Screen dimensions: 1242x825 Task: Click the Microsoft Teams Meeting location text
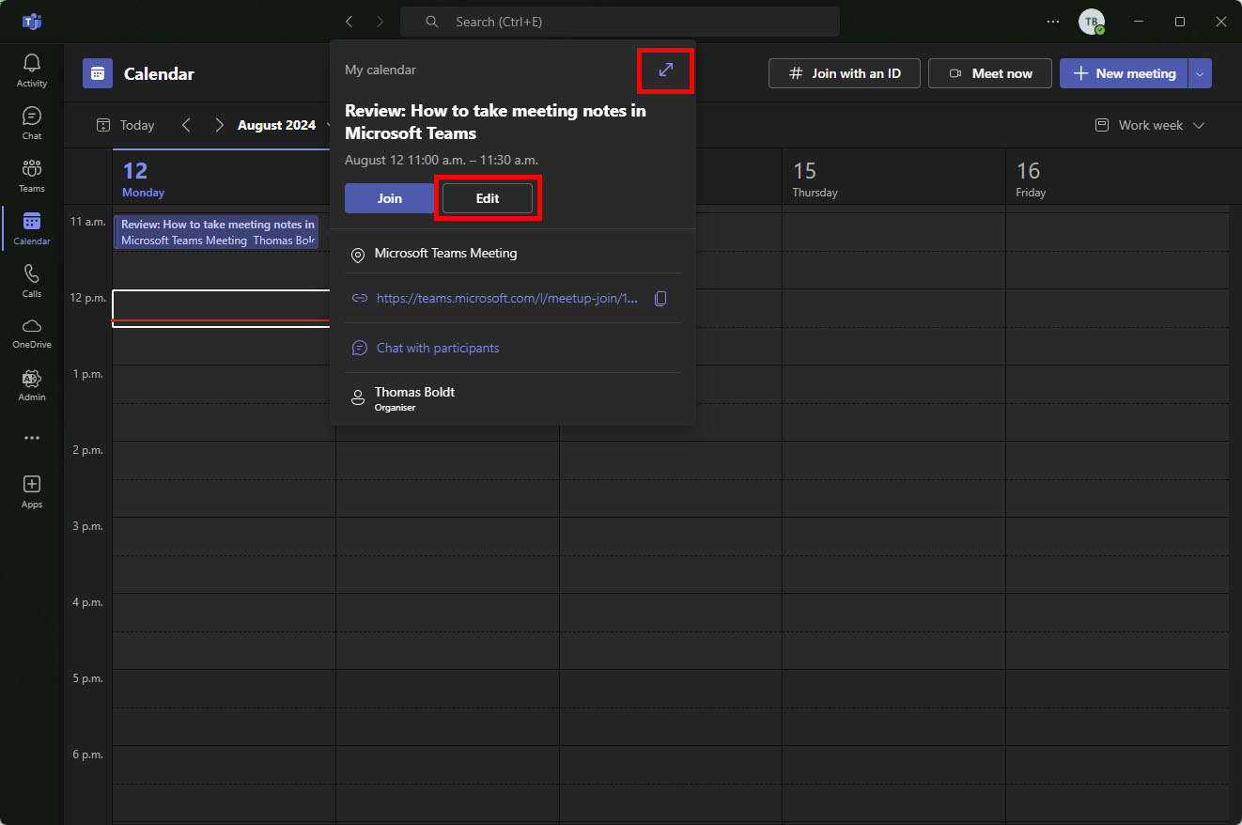[x=445, y=254]
